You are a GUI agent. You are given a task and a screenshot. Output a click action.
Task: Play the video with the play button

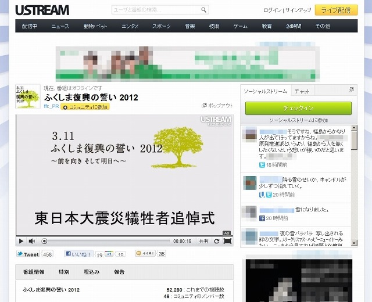(21, 241)
